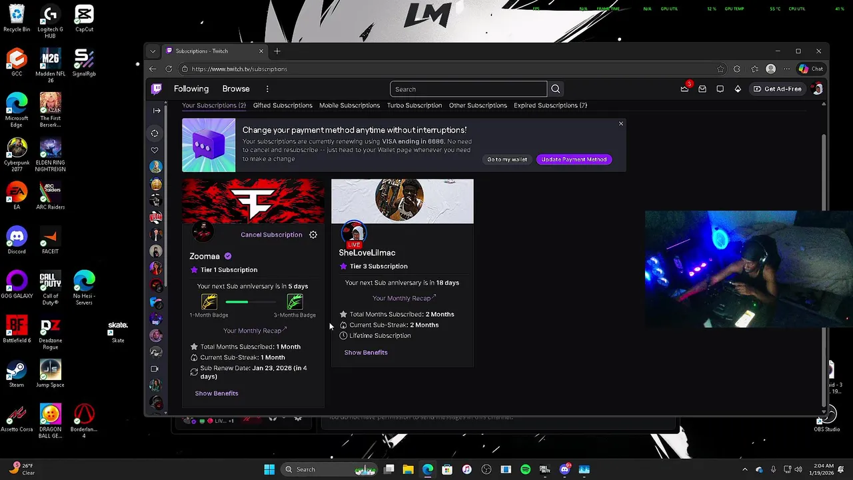The height and width of the screenshot is (480, 853).
Task: Open the Twitch whispers icon
Action: point(702,89)
